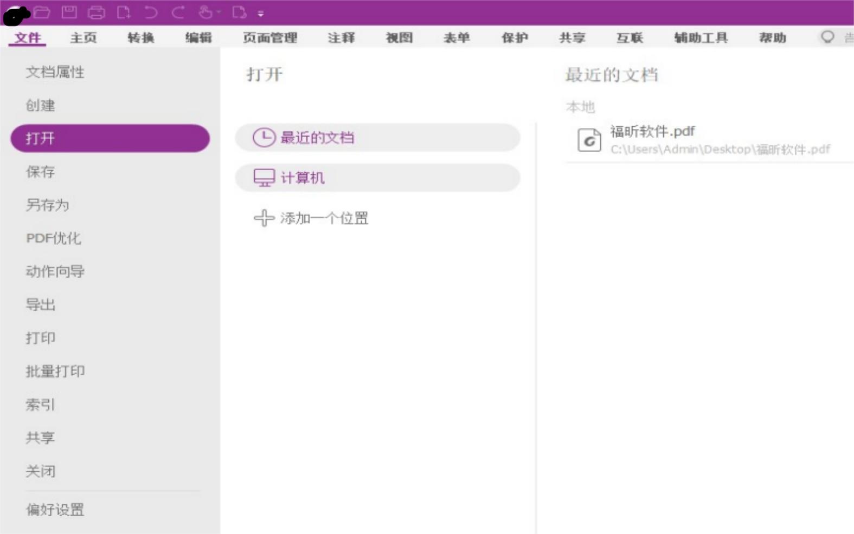854x534 pixels.
Task: Select PDF优化 in the file sidebar
Action: pyautogui.click(x=54, y=238)
